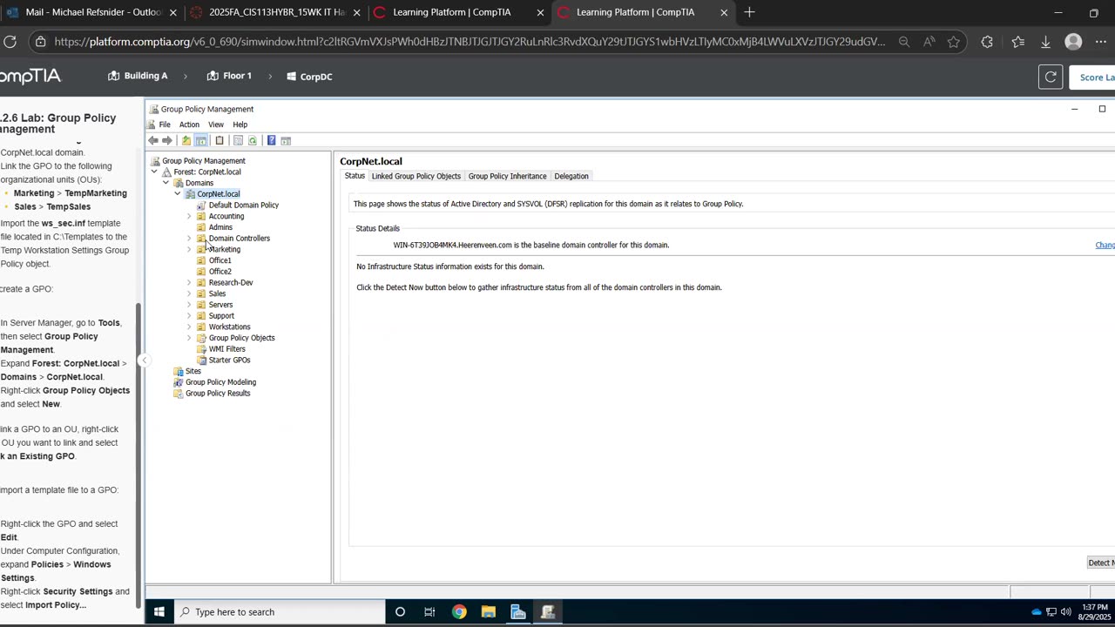Open the Windows Start menu
The height and width of the screenshot is (627, 1115).
pos(159,612)
